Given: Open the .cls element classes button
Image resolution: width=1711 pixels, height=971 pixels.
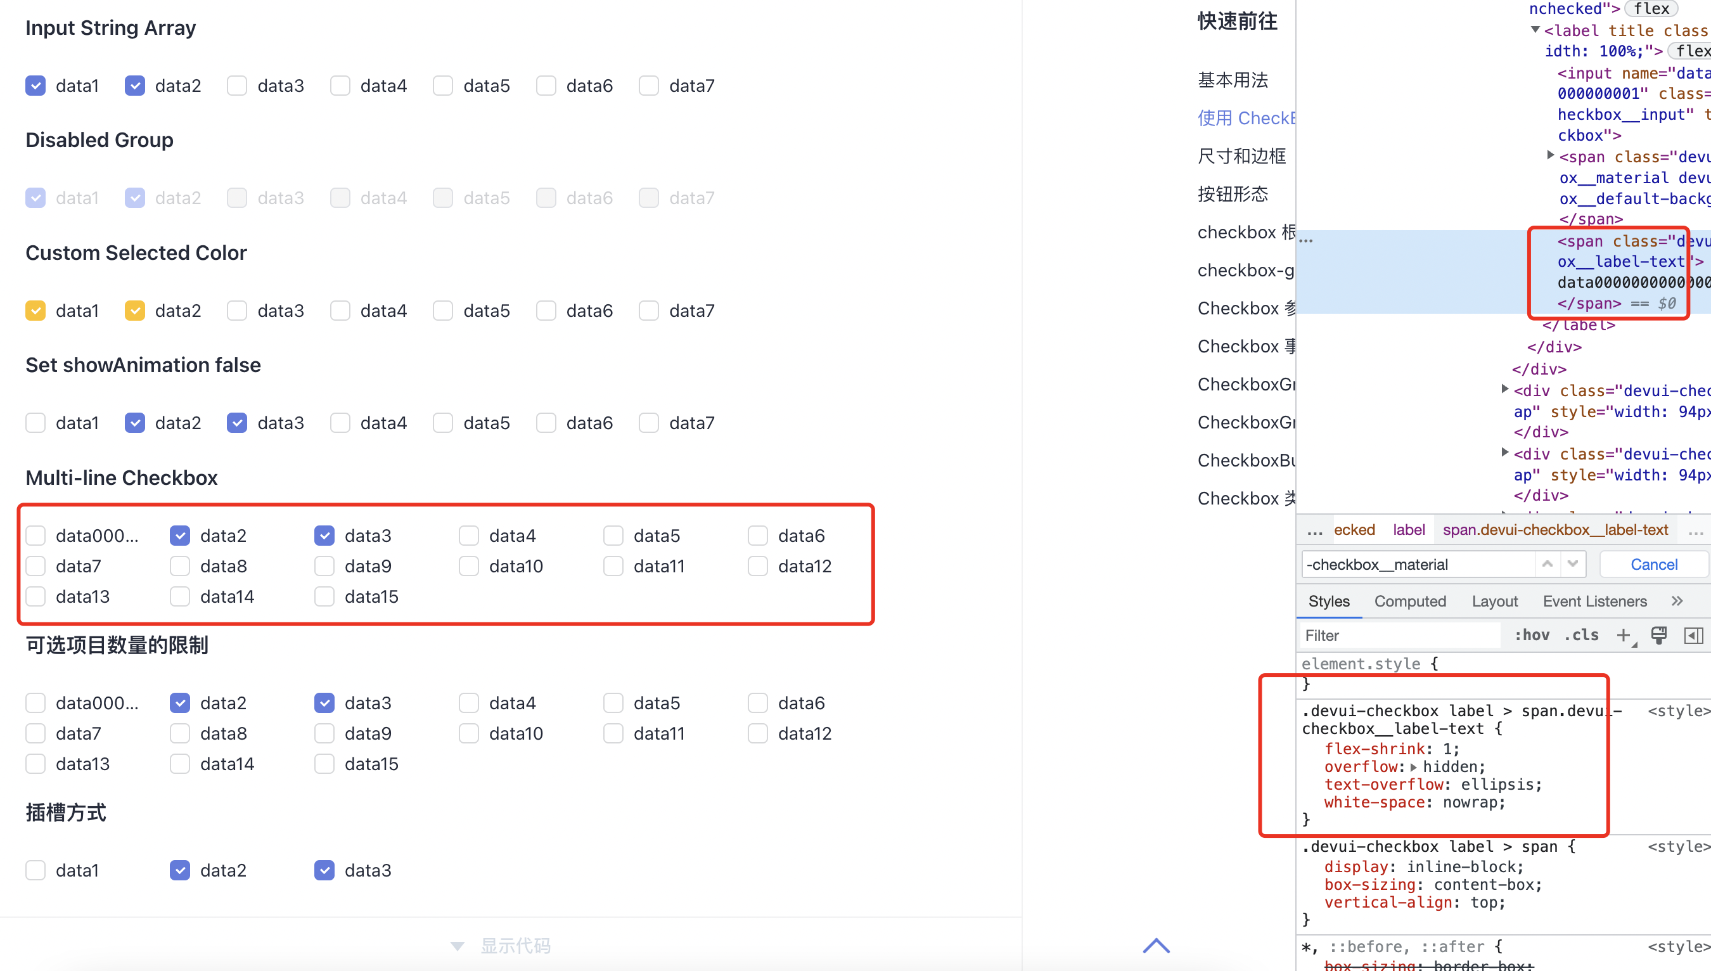Looking at the screenshot, I should coord(1581,635).
